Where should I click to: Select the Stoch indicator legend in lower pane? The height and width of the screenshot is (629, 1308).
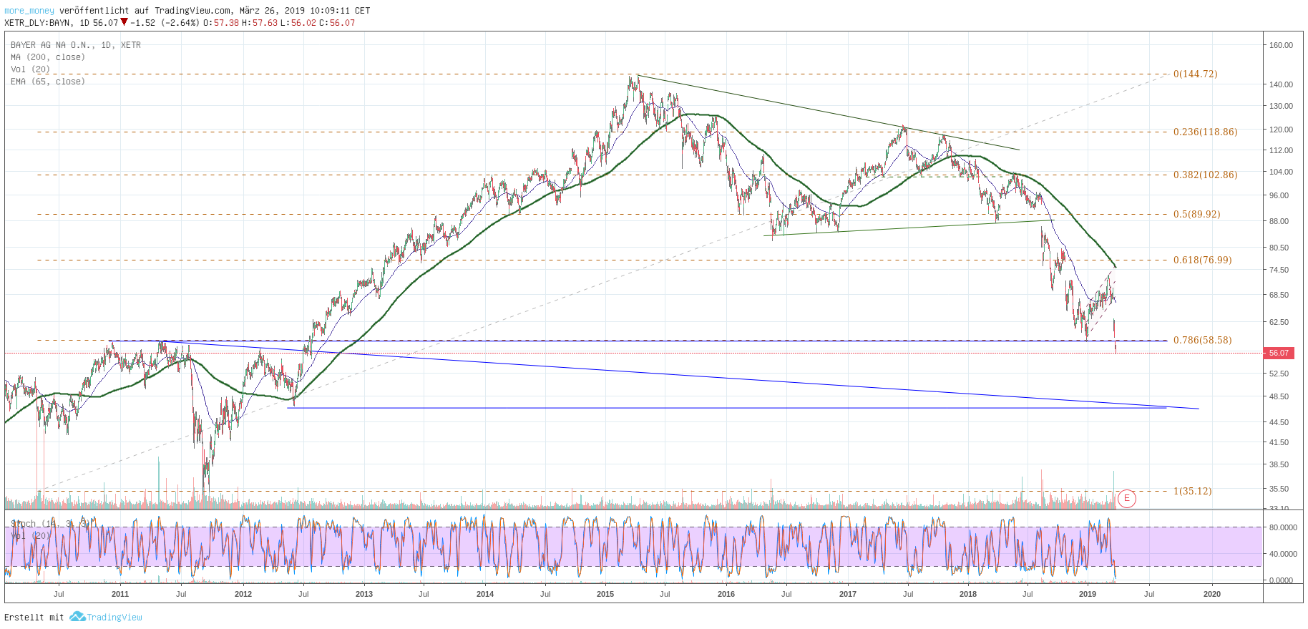pyautogui.click(x=50, y=524)
